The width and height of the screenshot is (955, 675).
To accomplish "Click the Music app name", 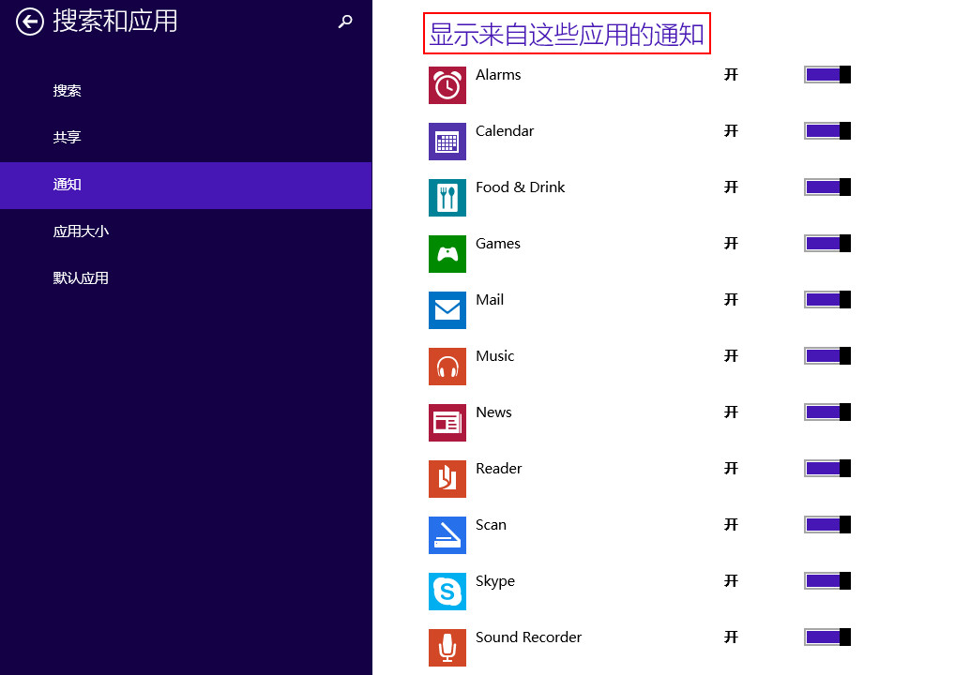I will pos(494,356).
